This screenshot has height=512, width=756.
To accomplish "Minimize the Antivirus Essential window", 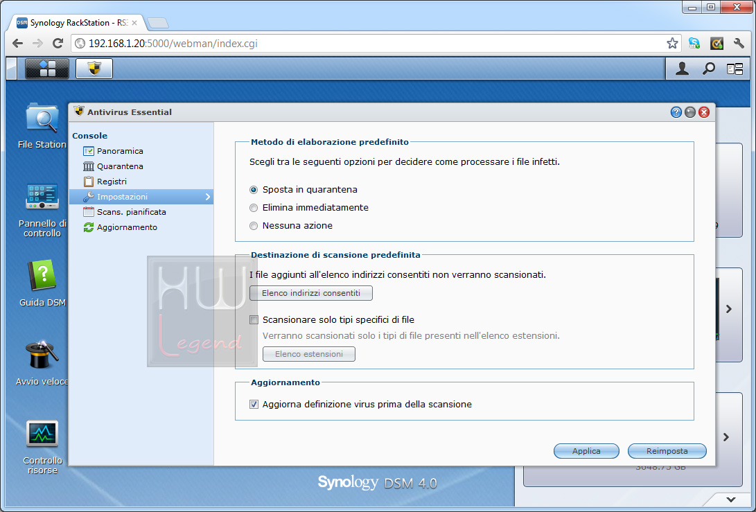I will coord(690,112).
